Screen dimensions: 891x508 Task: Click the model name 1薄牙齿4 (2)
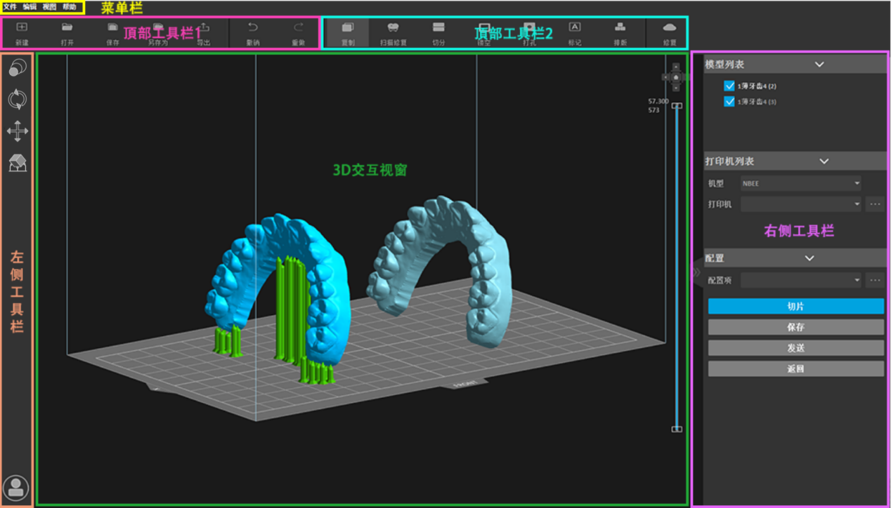click(757, 86)
